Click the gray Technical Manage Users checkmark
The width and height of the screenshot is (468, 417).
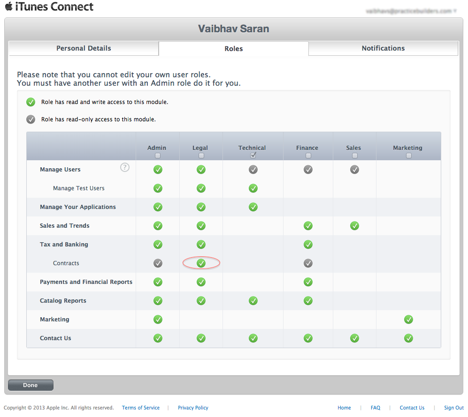tap(253, 170)
